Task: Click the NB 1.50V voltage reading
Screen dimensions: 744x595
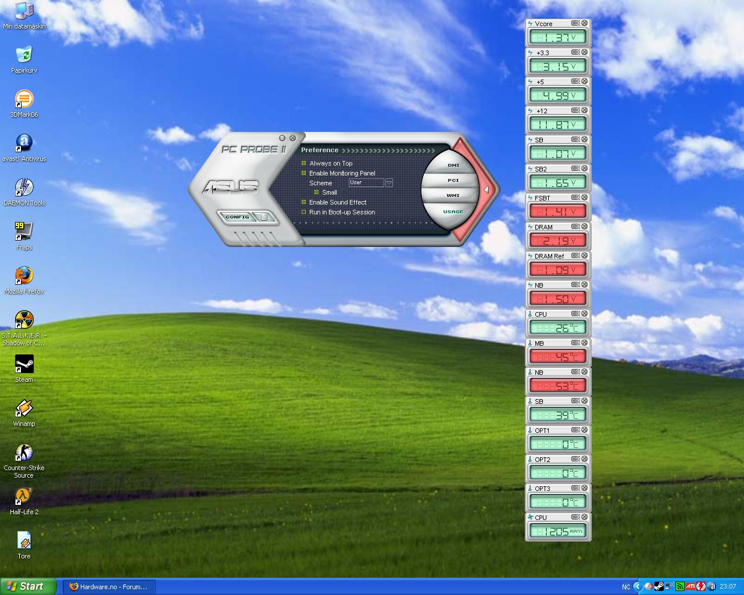Action: pyautogui.click(x=557, y=299)
